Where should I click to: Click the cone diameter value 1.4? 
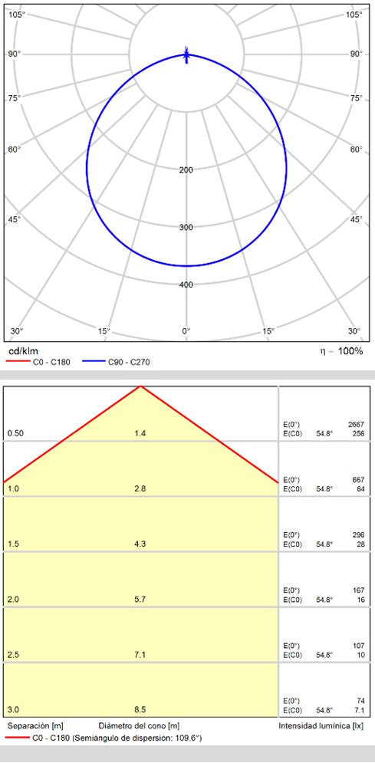(140, 433)
